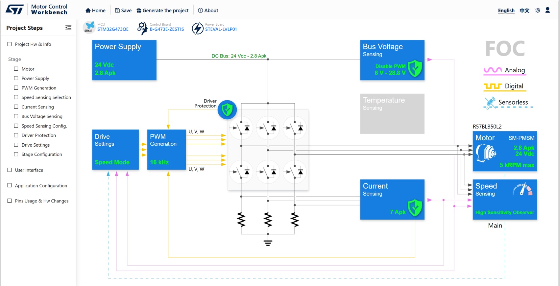
Task: Select Speed Sensing Config. step
Action: pos(44,126)
